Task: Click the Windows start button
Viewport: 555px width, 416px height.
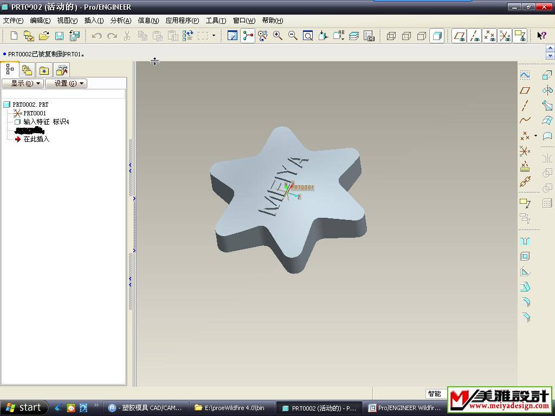Action: [24, 407]
